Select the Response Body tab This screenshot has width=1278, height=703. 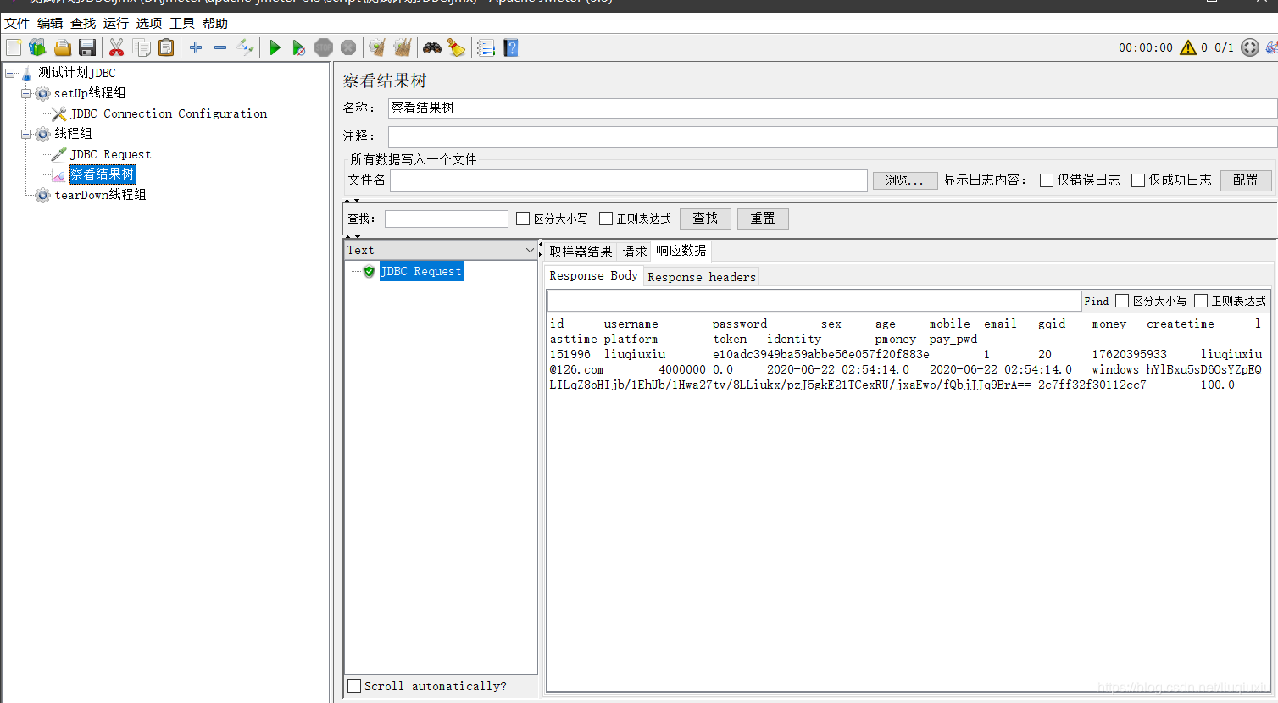(x=593, y=276)
